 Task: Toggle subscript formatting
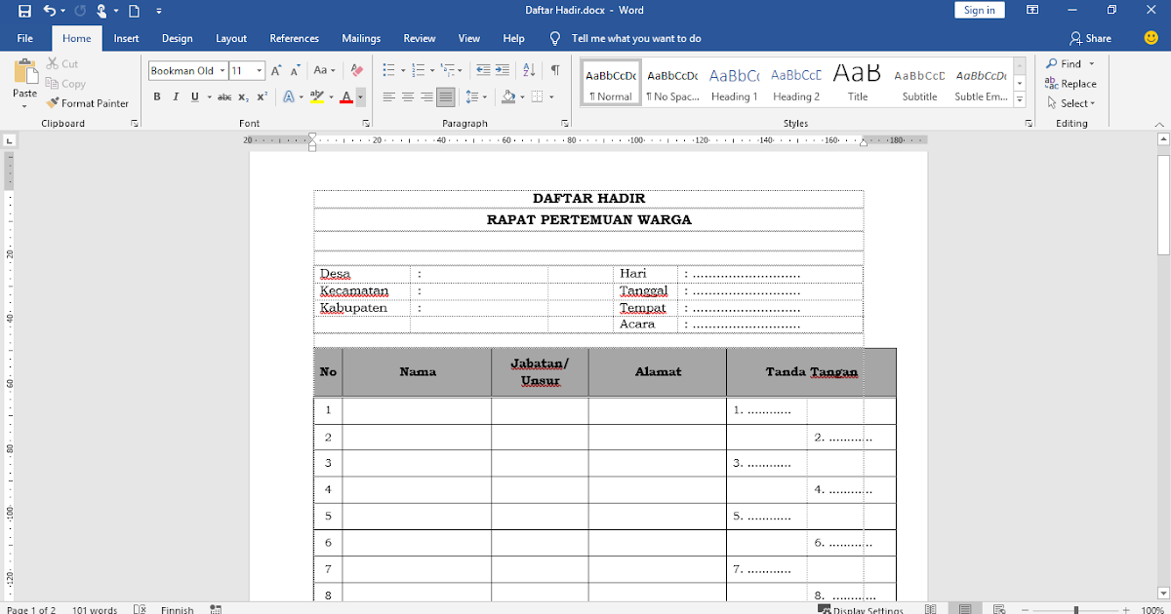click(242, 96)
